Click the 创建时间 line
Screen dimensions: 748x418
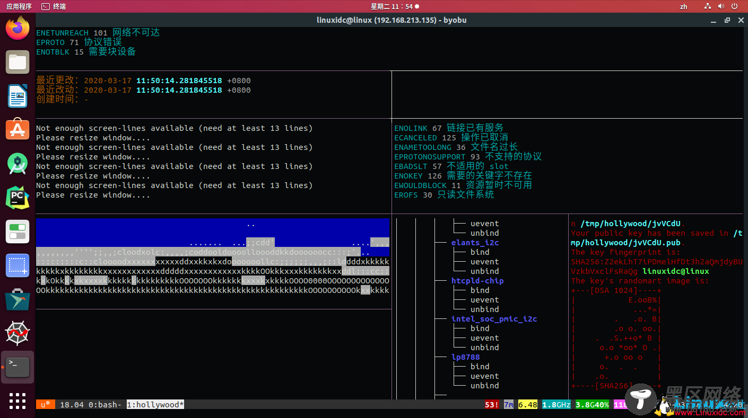click(62, 100)
